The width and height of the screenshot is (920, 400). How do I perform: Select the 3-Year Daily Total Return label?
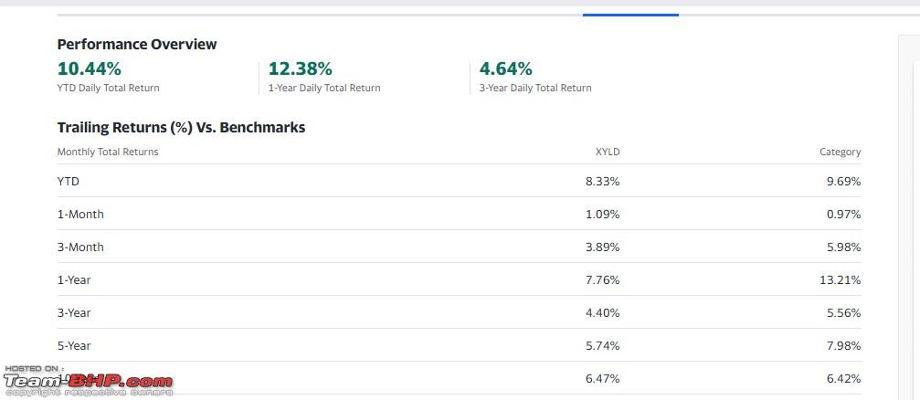click(535, 88)
